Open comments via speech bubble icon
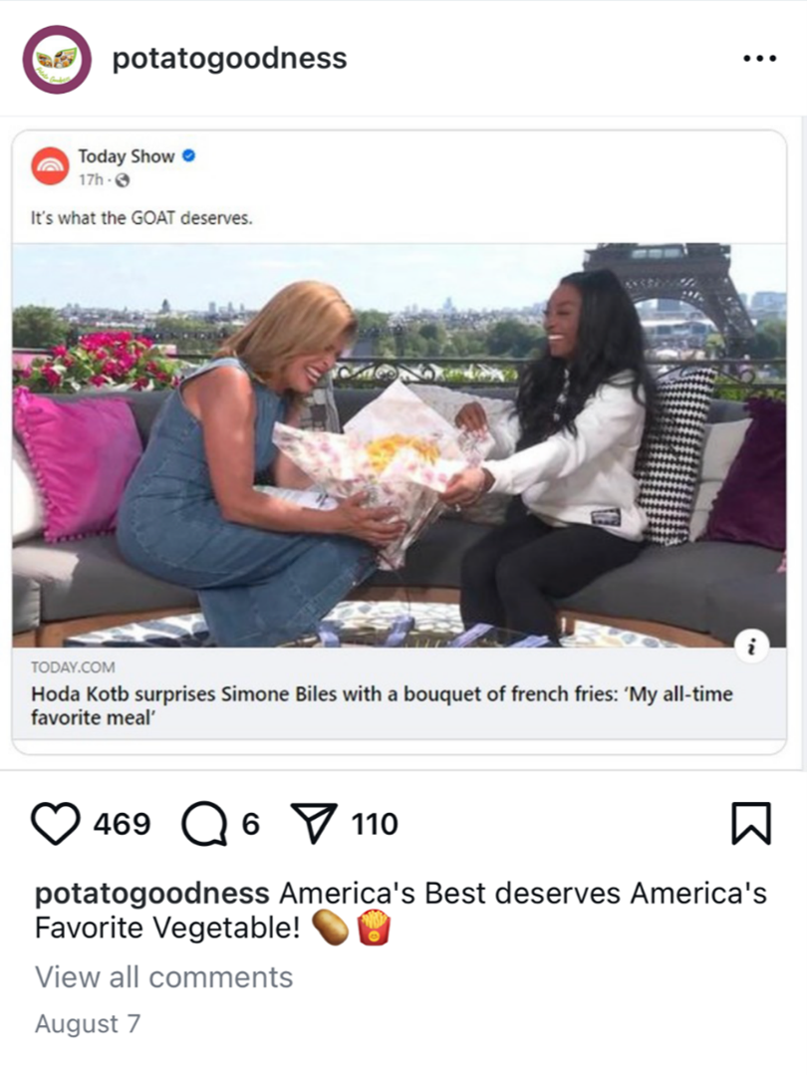Viewport: 807px width, 1075px height. [204, 823]
